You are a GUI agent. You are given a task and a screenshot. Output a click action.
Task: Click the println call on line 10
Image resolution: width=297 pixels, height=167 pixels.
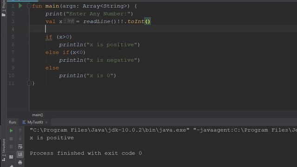tap(71, 76)
